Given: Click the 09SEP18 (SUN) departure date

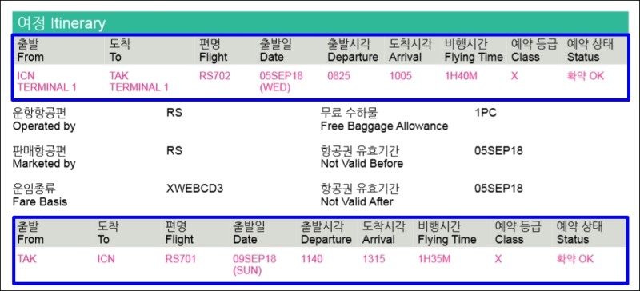Looking at the screenshot, I should click(x=254, y=265).
